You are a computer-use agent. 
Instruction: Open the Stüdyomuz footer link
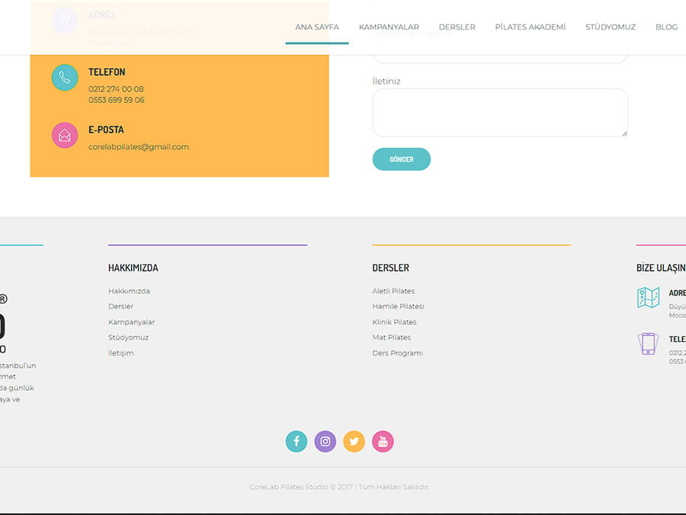tap(129, 338)
